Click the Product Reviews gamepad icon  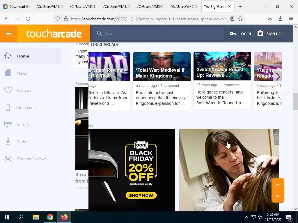[8, 158]
